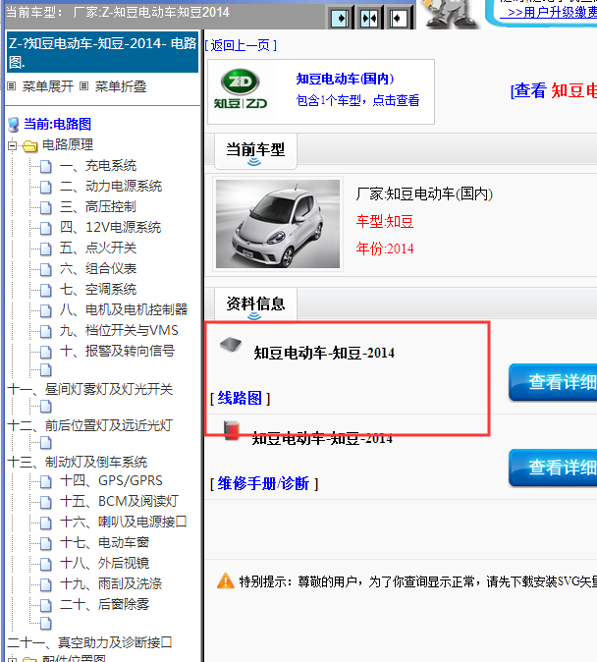
Task: Collapse all menus via 菜单折叠
Action: [121, 86]
